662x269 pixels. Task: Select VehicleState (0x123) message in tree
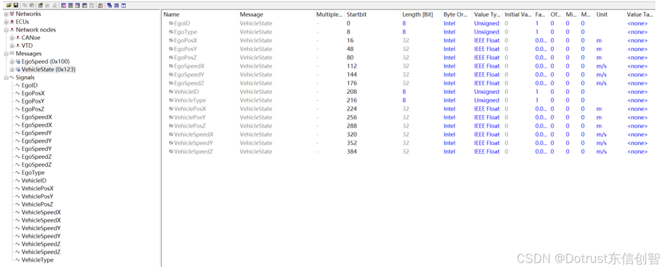[x=48, y=70]
